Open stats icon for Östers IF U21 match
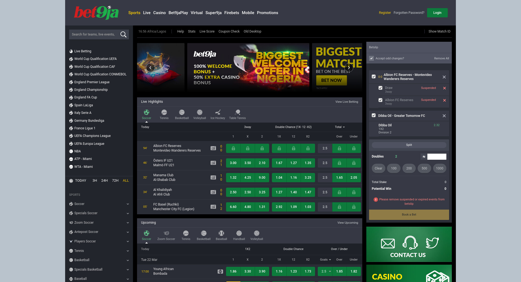Viewport: 521px width, 282px height. click(213, 163)
